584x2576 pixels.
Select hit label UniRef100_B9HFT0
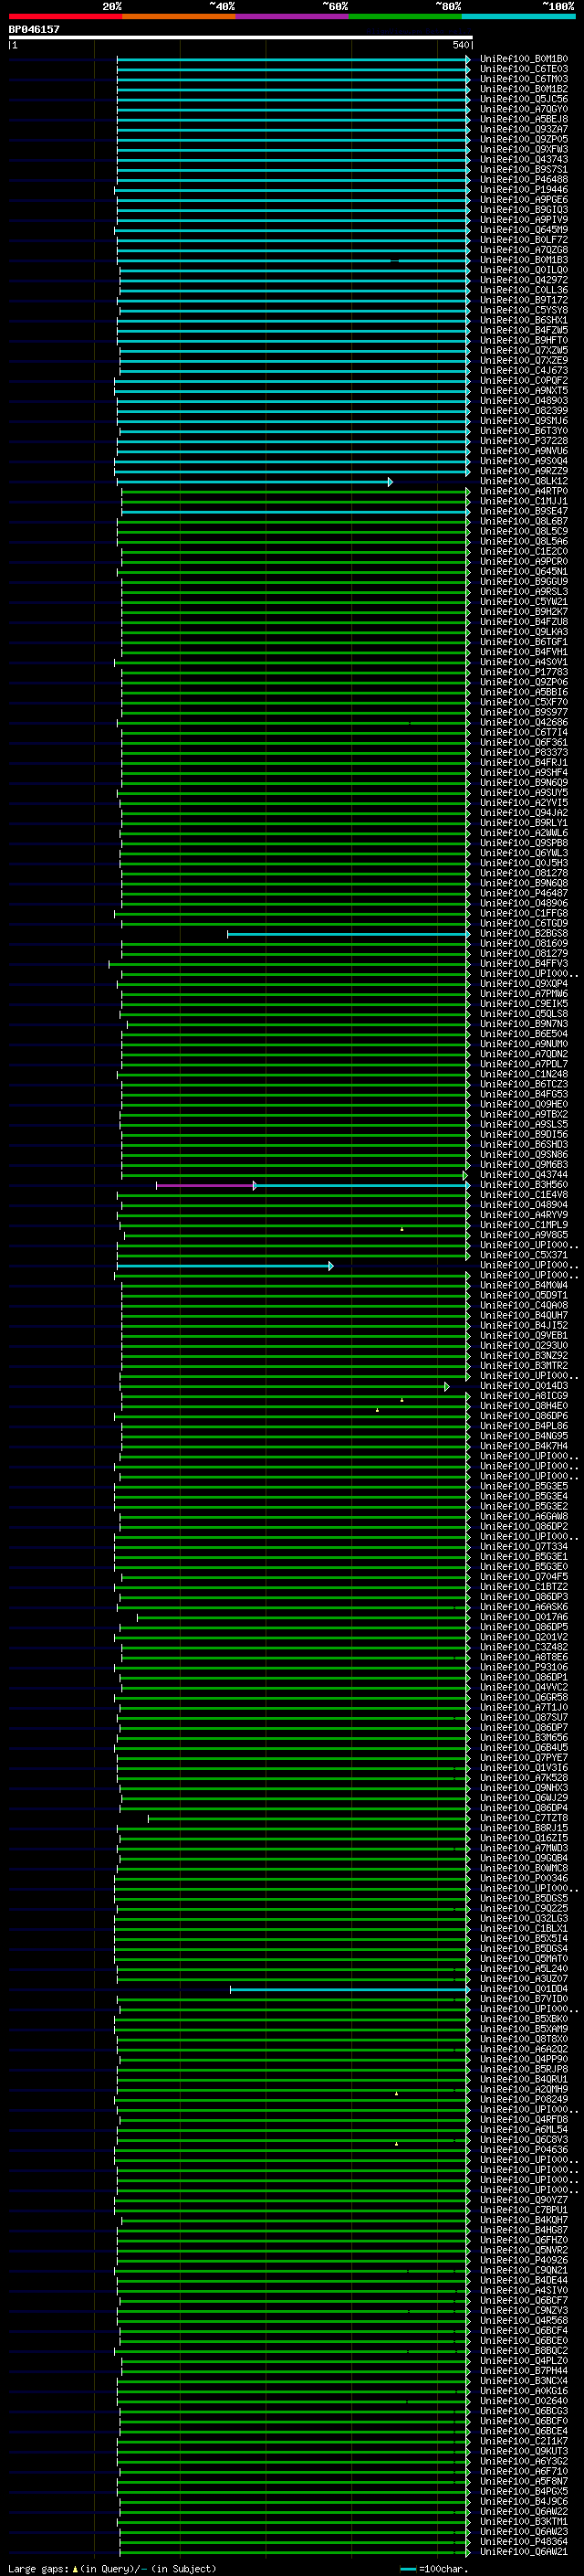click(x=524, y=341)
